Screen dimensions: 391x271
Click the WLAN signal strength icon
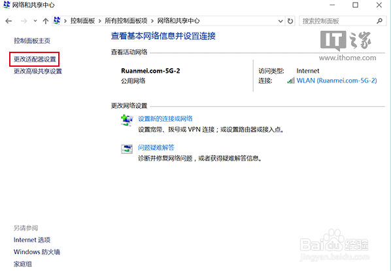(291, 81)
